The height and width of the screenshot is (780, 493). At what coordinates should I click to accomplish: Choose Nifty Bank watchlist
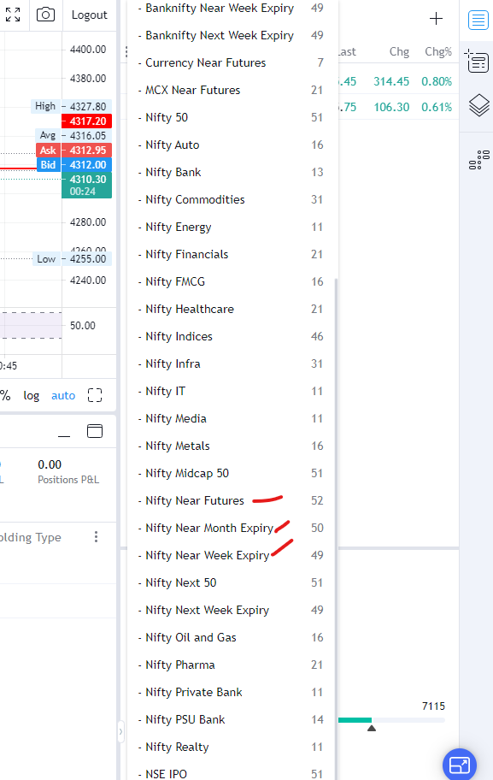click(x=232, y=172)
